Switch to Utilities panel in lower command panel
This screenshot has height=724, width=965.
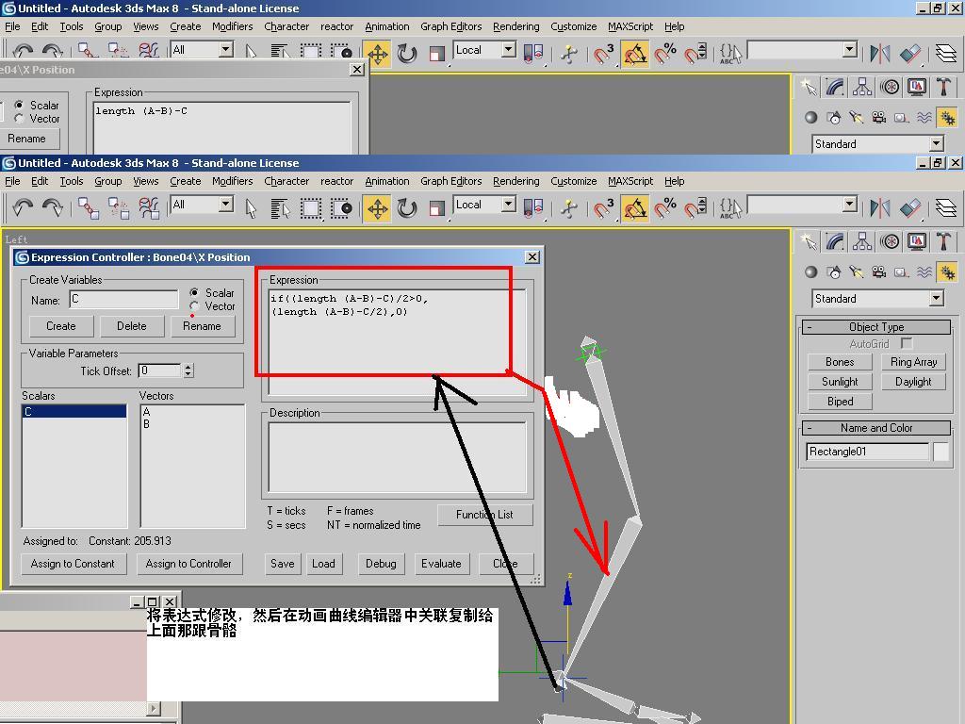(x=943, y=241)
